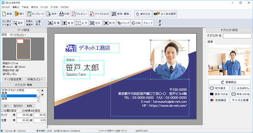Move object up with ▲ arrow button
This screenshot has width=253, height=133.
coord(42,90)
